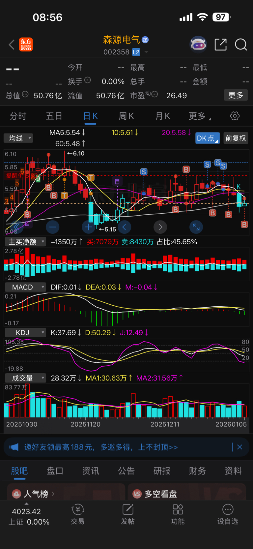This screenshot has width=253, height=549.
Task: Open the 成交量 indicator dropdown
Action: tap(25, 378)
